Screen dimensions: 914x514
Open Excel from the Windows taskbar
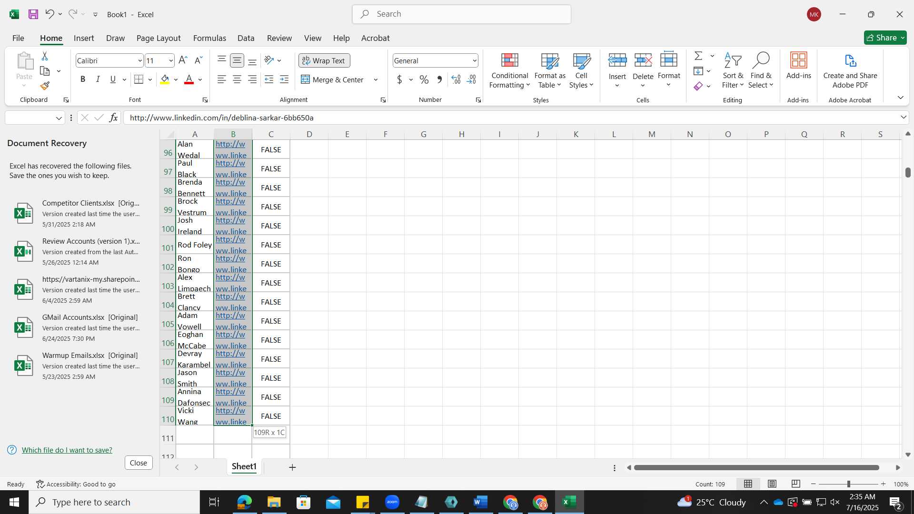pos(569,502)
